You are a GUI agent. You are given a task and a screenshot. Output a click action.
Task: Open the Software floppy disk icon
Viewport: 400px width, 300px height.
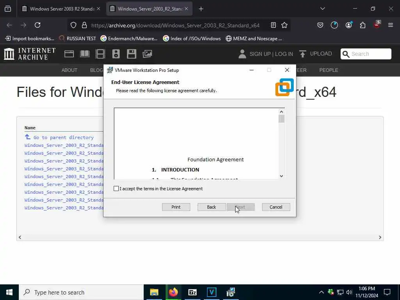click(x=131, y=54)
